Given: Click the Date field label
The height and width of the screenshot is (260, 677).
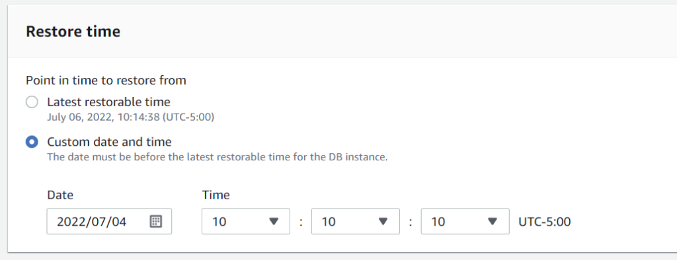Looking at the screenshot, I should point(60,195).
